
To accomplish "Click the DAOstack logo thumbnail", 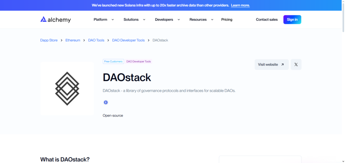I will [67, 89].
